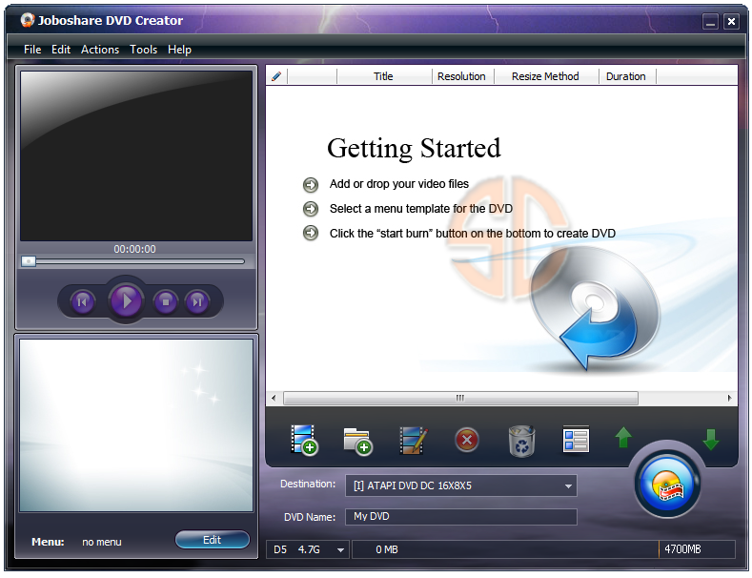The width and height of the screenshot is (752, 578).
Task: Click the scrollbar right arrow
Action: 729,398
